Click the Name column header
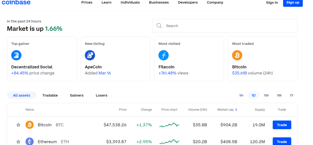313x145 pixels. [30, 110]
